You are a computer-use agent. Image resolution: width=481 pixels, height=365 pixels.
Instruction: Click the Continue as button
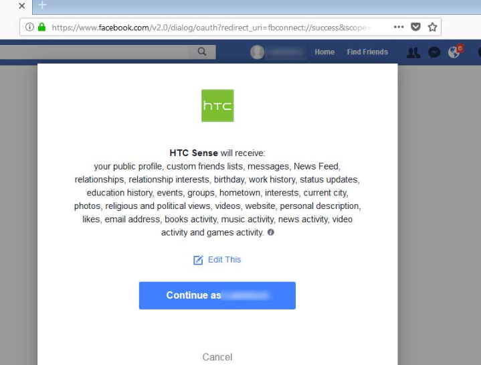pos(217,295)
